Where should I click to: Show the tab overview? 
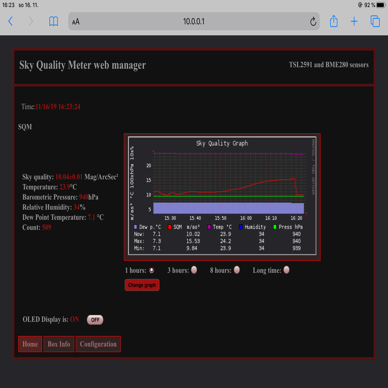pyautogui.click(x=375, y=21)
